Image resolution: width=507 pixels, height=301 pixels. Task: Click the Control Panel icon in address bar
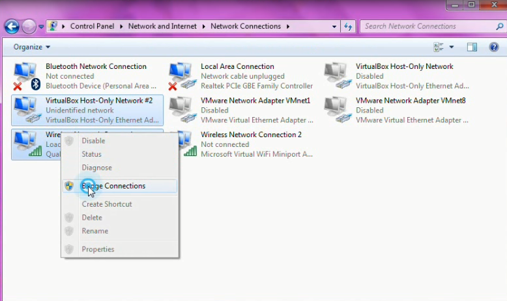tap(53, 26)
